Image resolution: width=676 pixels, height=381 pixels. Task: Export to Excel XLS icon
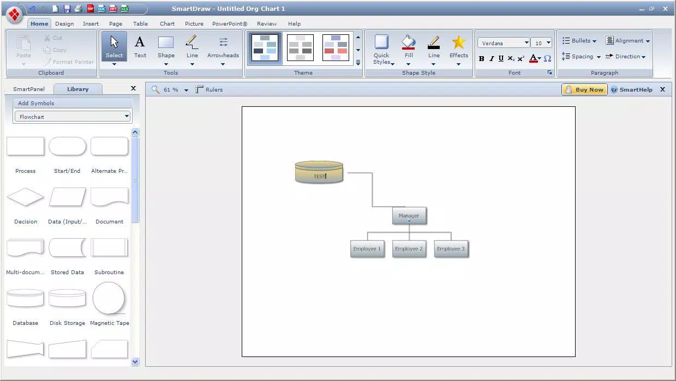coord(124,9)
